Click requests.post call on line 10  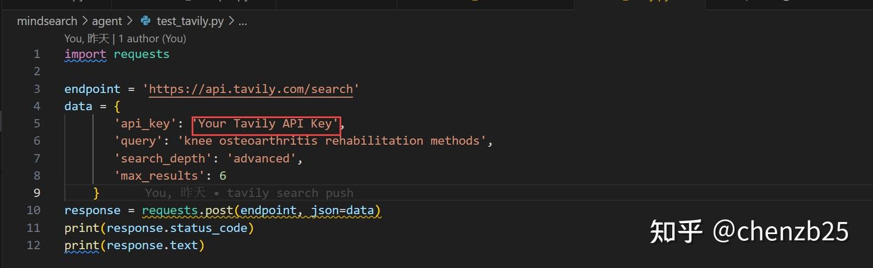pos(188,211)
